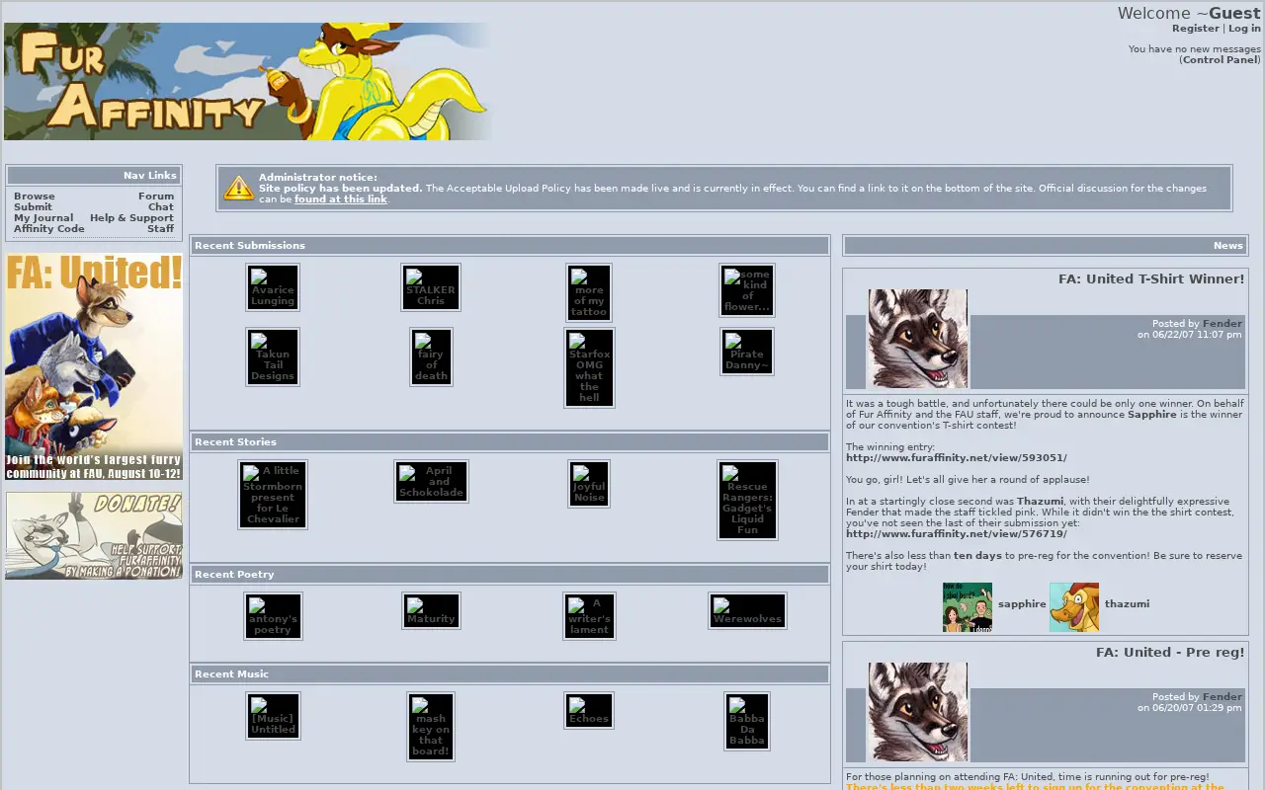This screenshot has width=1265, height=790.
Task: Open the Maturity poem thumbnail
Action: (431, 611)
